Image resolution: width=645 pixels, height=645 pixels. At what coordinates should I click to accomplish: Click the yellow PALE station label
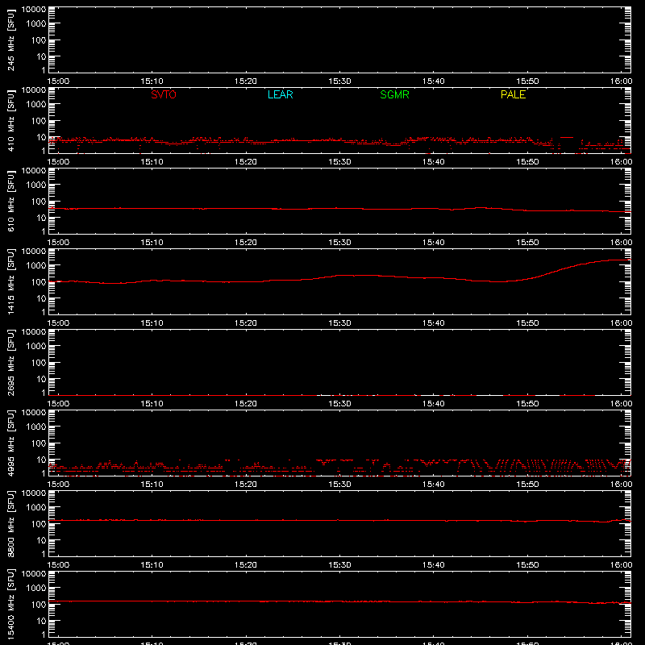[x=513, y=94]
